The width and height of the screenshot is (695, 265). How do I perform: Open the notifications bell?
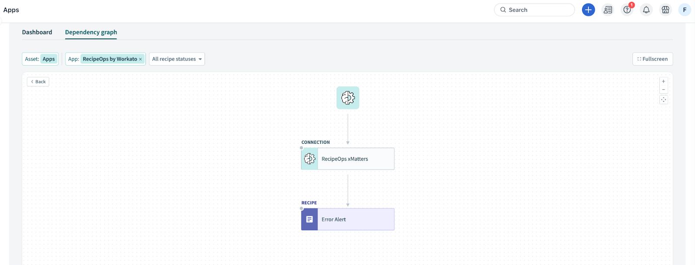point(646,10)
